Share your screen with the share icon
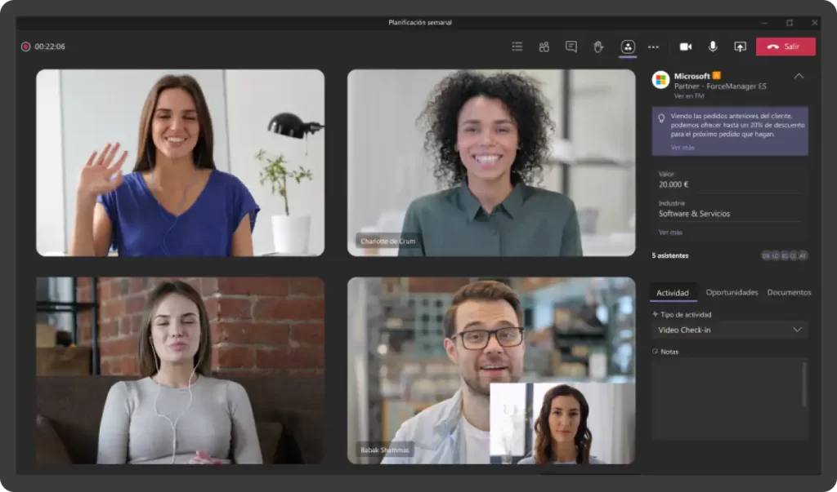Image resolution: width=837 pixels, height=492 pixels. pos(740,47)
